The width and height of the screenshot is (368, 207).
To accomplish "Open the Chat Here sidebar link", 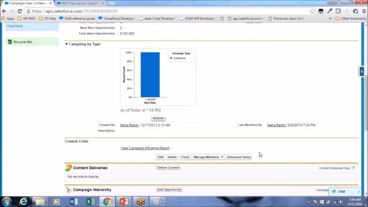I will coord(15,26).
